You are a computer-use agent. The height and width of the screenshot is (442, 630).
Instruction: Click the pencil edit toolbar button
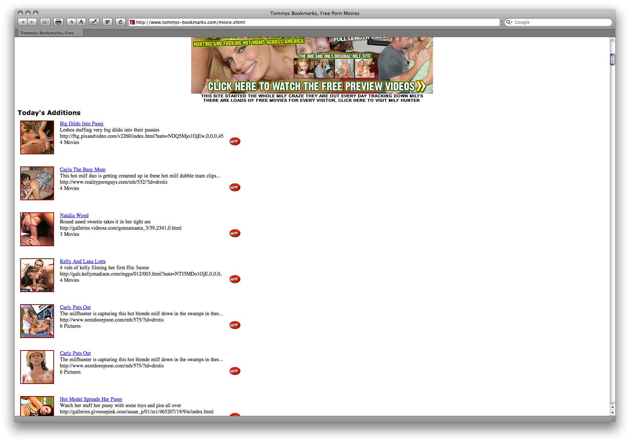pyautogui.click(x=94, y=22)
